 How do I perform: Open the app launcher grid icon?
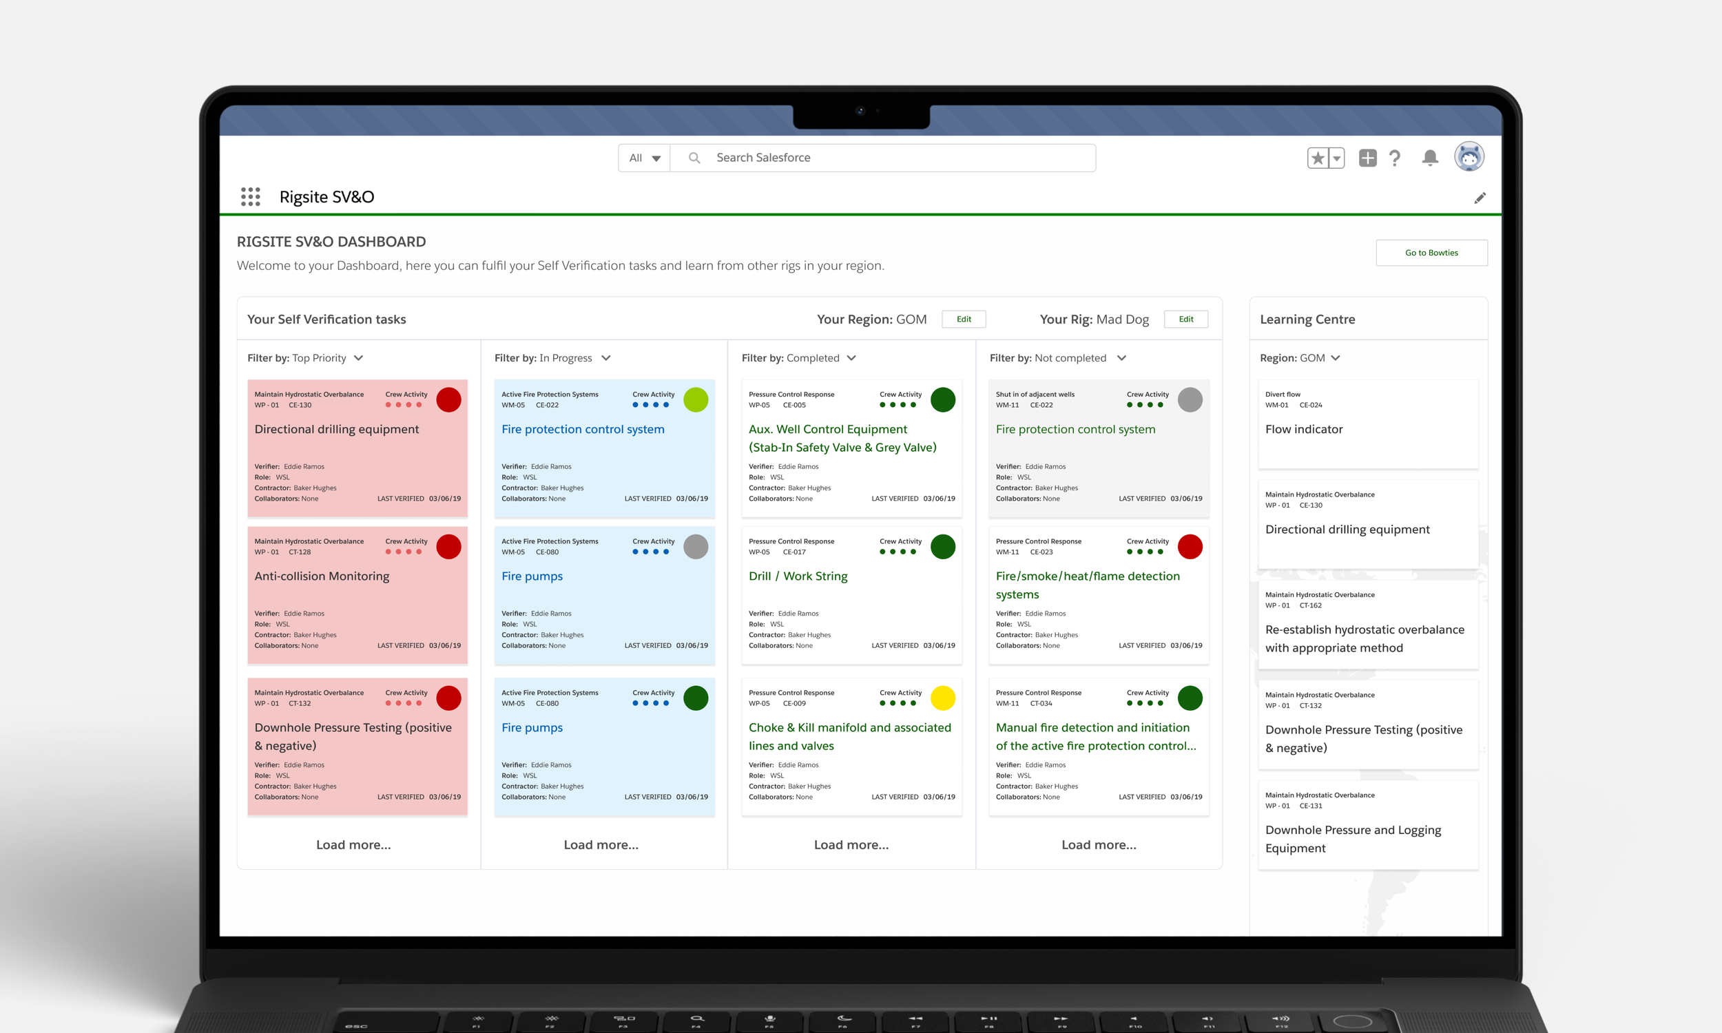point(250,197)
